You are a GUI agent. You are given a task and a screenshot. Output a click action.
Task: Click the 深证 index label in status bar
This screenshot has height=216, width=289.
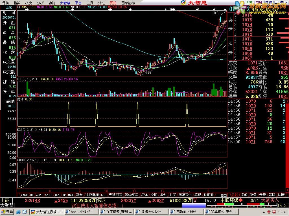click(x=101, y=200)
